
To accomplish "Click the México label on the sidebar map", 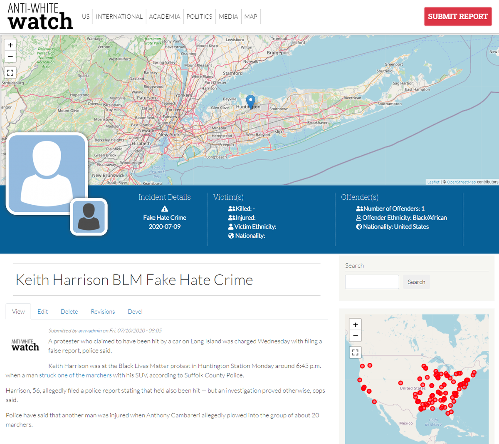I will coord(406,423).
